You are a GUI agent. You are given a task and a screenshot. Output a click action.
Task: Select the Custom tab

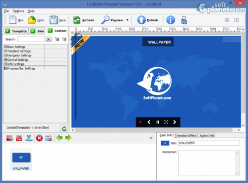click(x=57, y=31)
